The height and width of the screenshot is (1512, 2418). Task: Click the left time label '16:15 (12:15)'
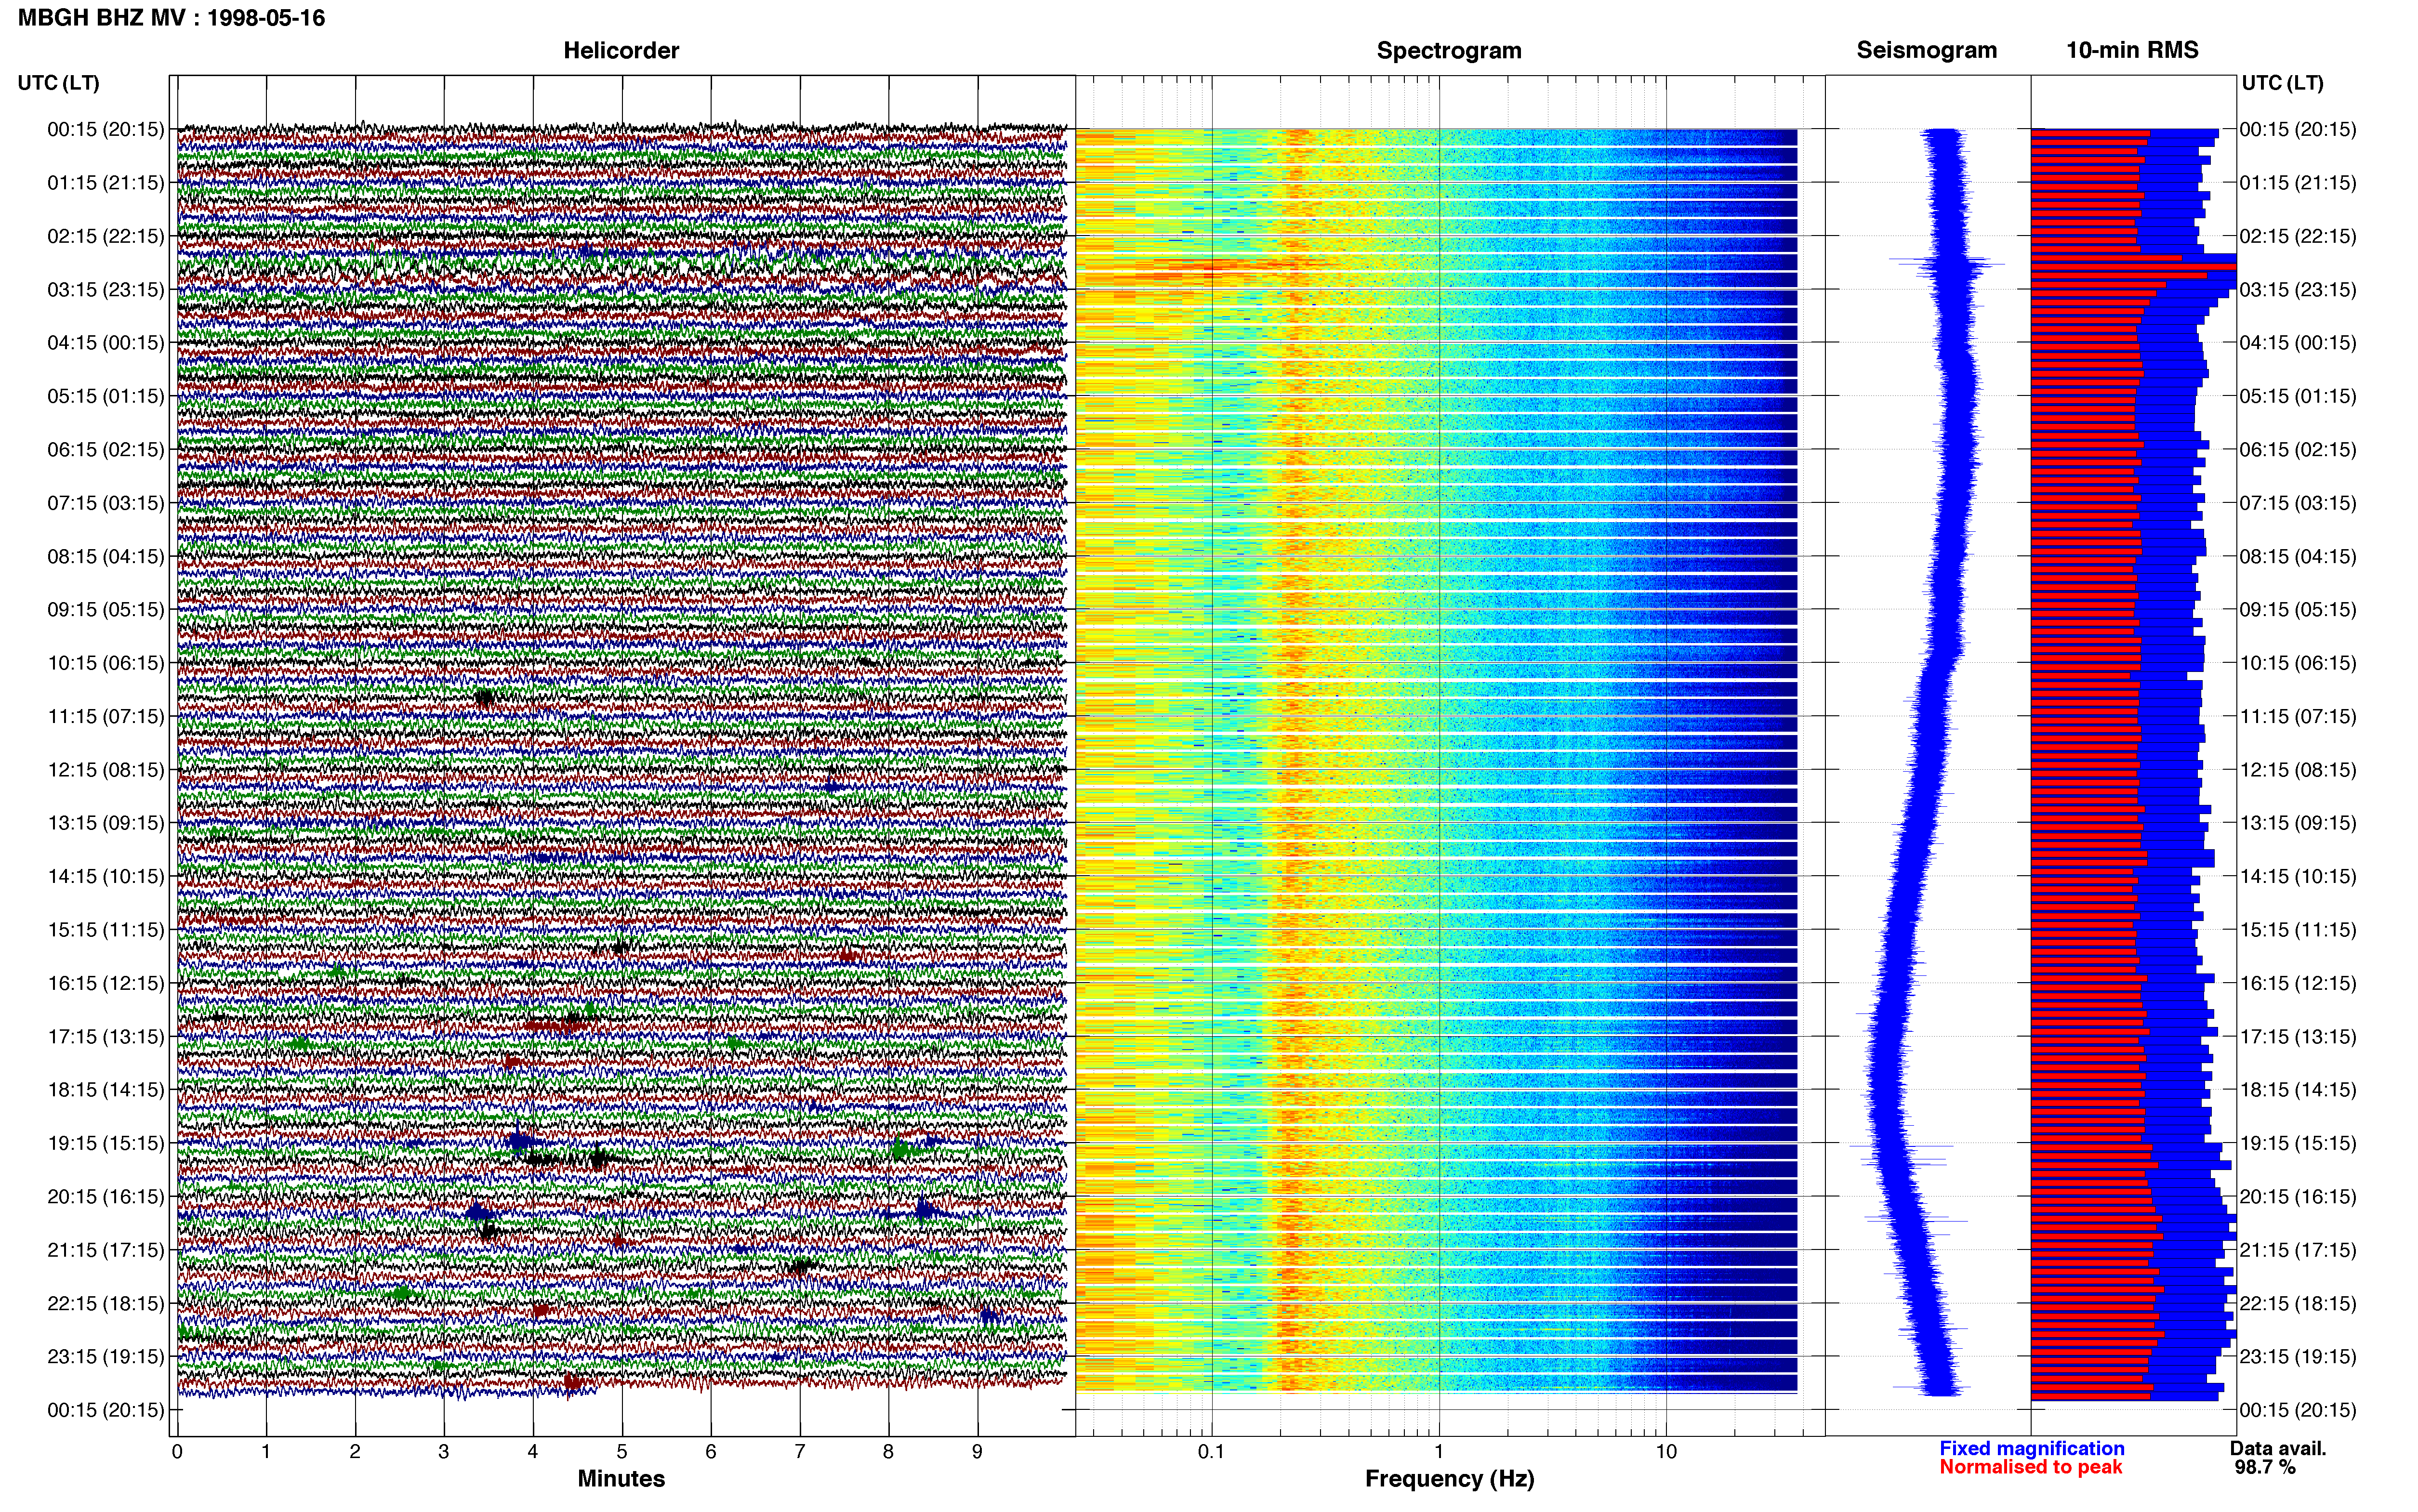(106, 983)
